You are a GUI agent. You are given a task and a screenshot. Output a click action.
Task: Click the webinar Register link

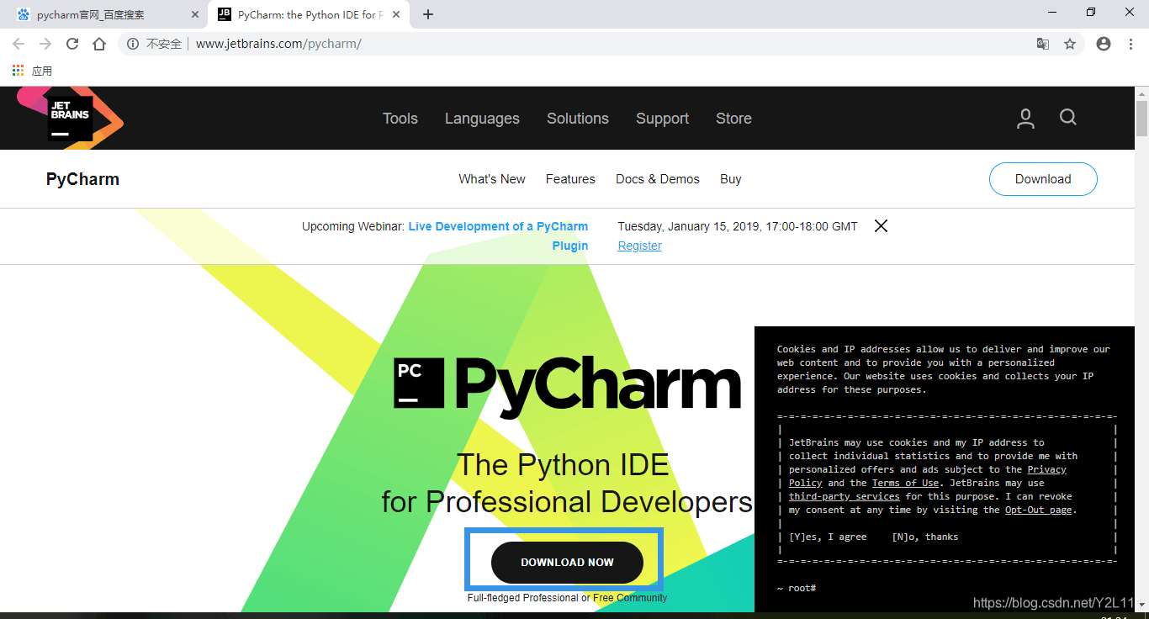point(639,246)
